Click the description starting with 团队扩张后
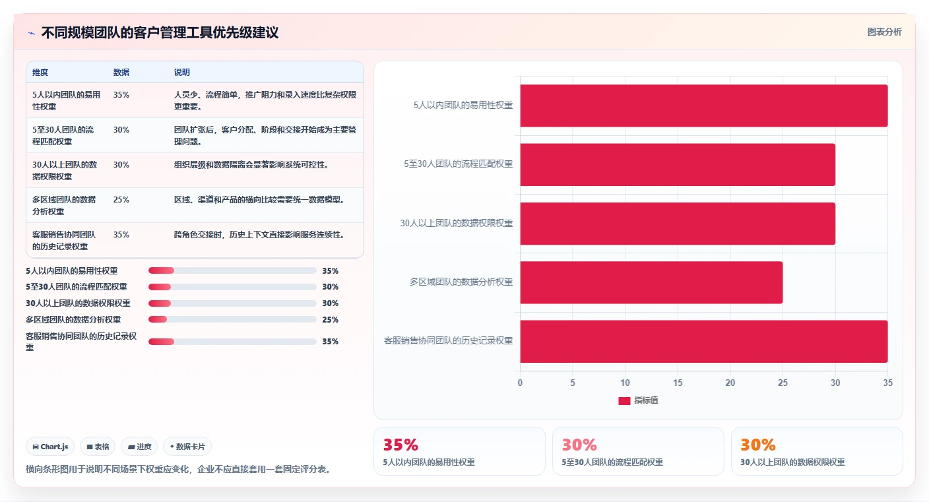Image resolution: width=929 pixels, height=502 pixels. pyautogui.click(x=265, y=135)
